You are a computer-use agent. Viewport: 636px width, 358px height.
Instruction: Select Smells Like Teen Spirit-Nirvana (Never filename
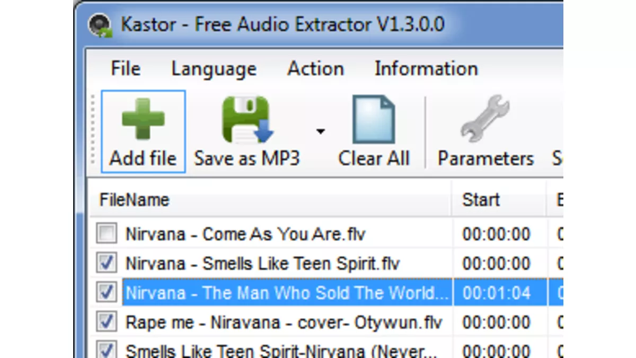pos(280,351)
